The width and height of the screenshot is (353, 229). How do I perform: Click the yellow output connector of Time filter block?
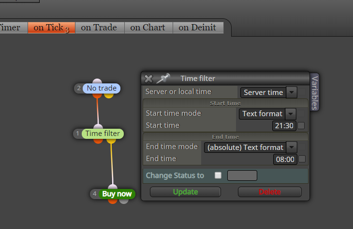coord(111,141)
